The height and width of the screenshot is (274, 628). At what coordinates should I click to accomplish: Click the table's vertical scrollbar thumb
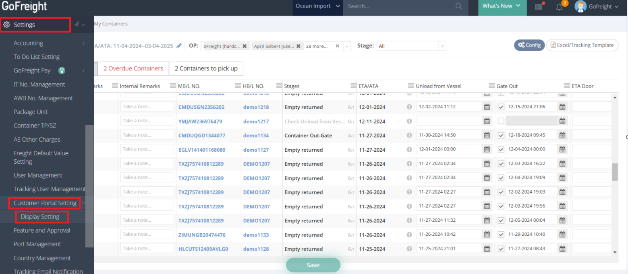click(615, 172)
